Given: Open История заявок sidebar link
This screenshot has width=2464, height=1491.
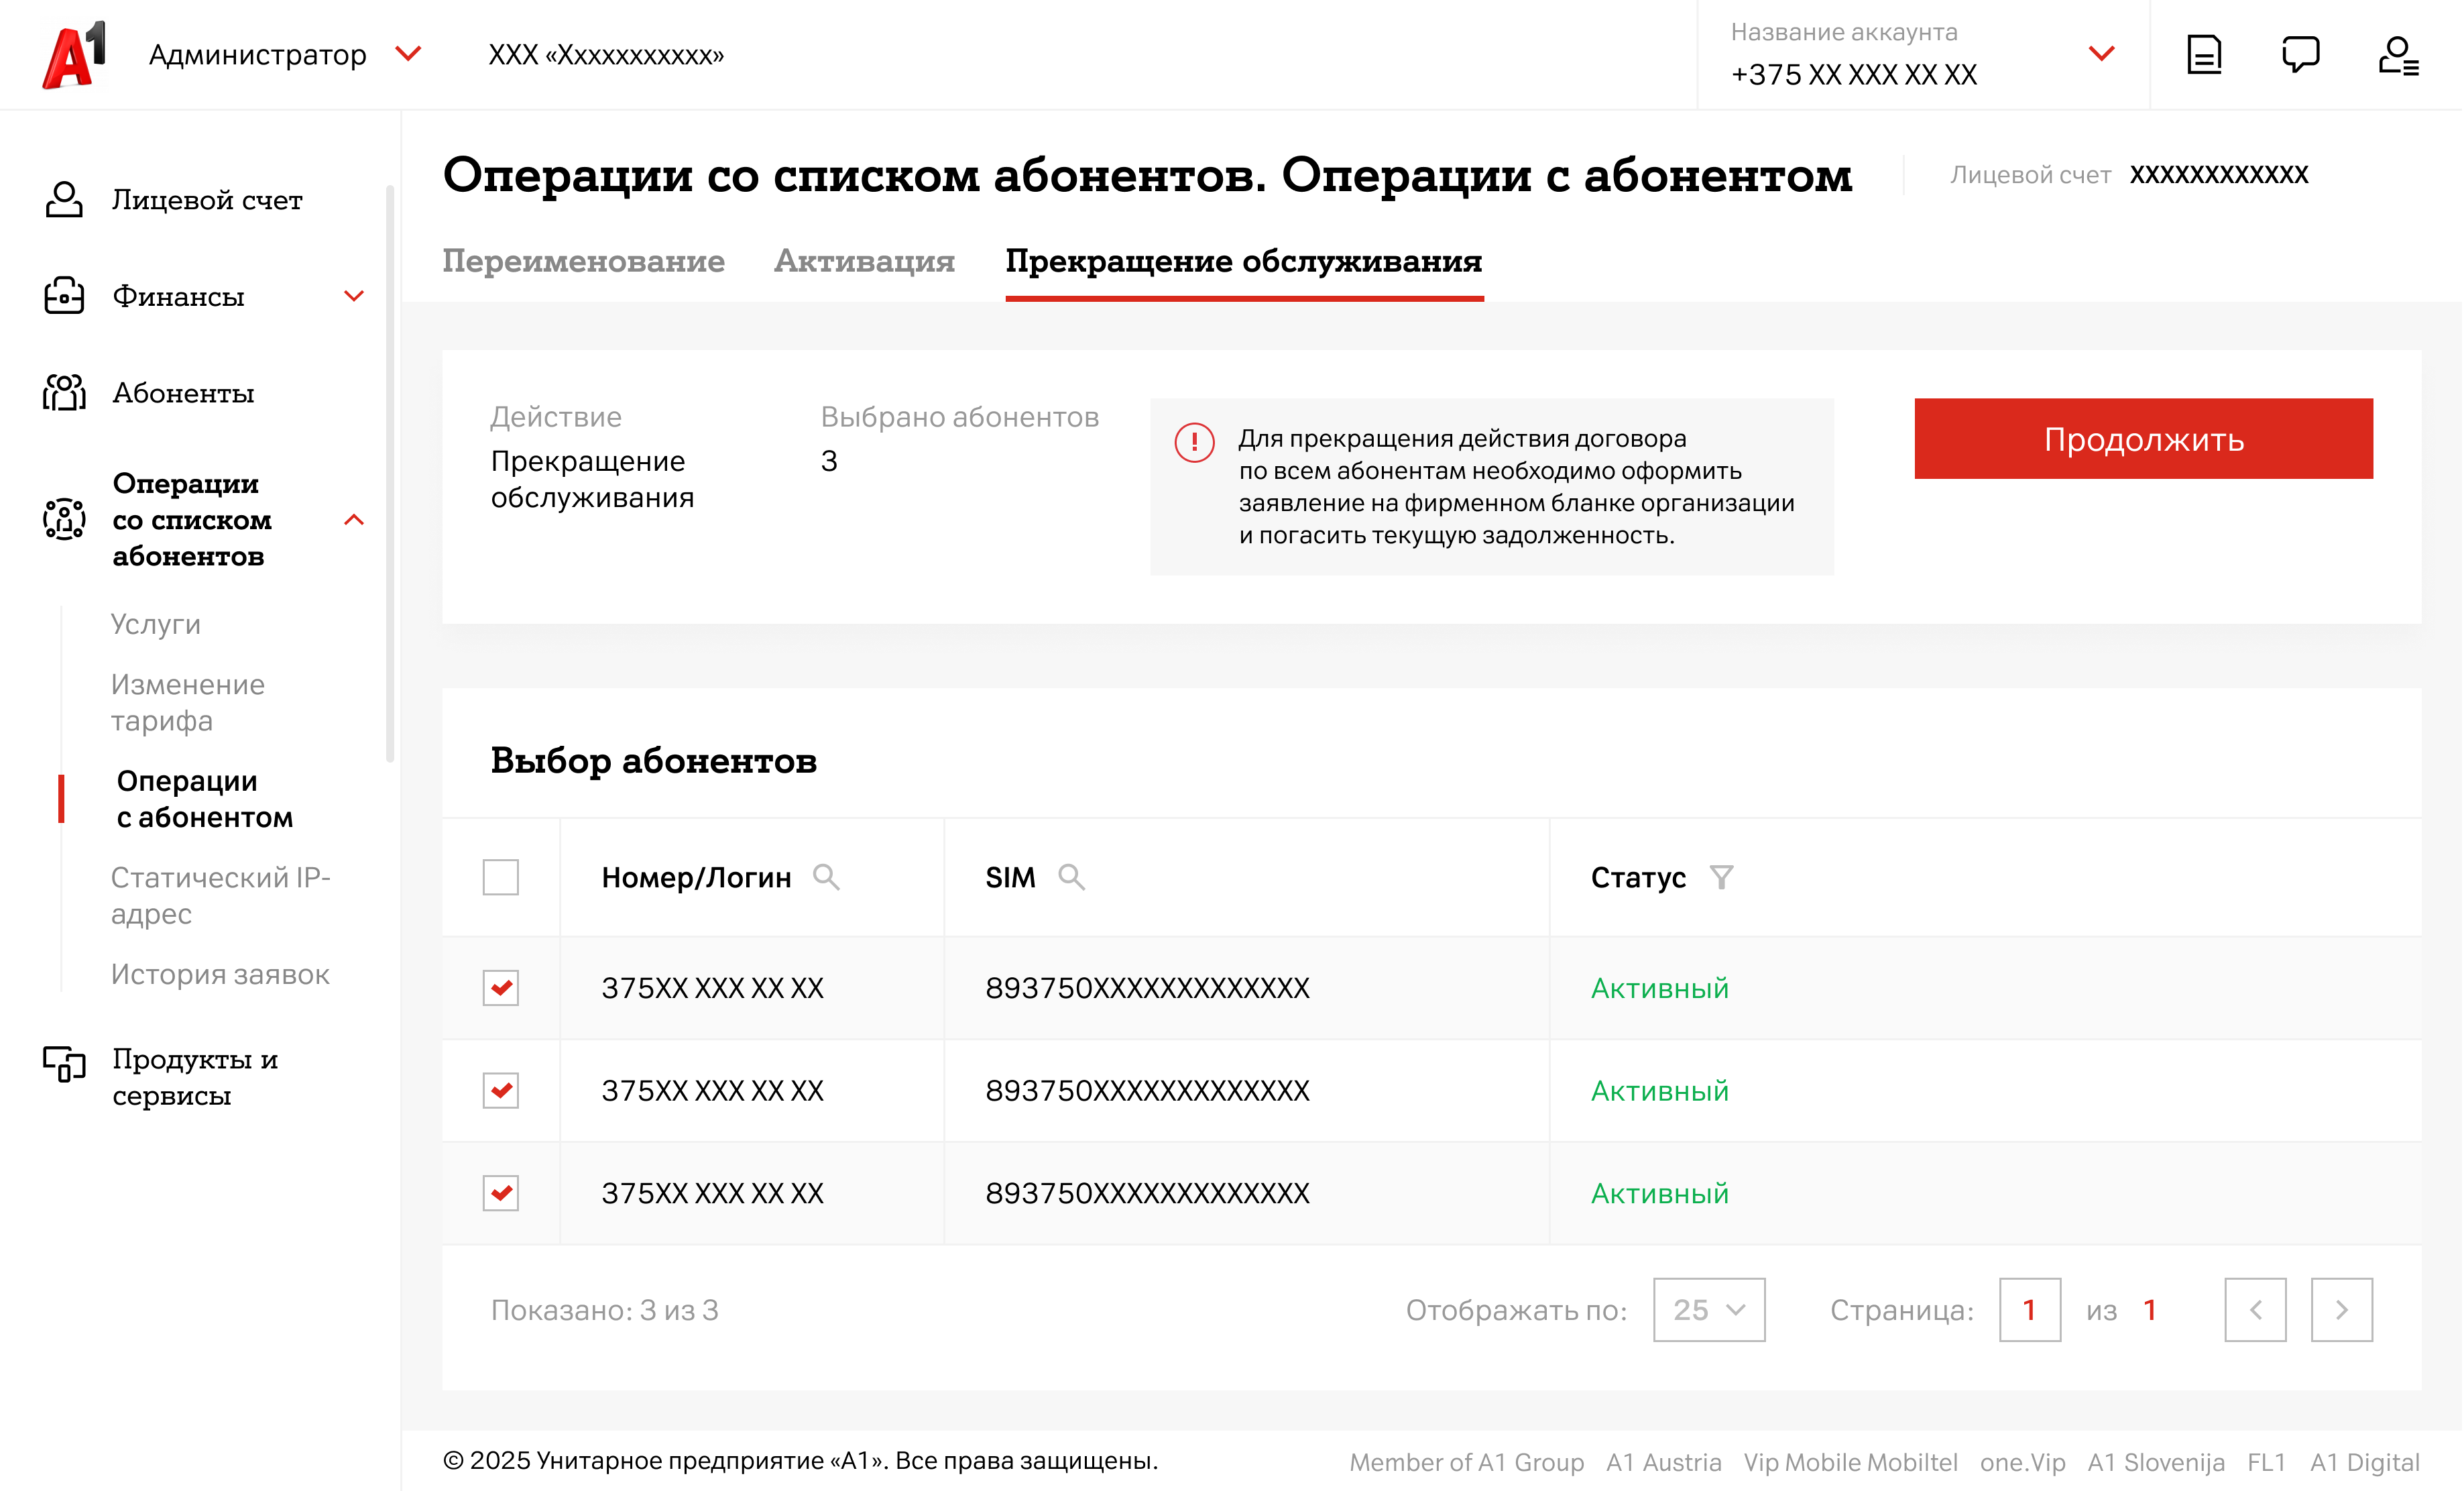Looking at the screenshot, I should (220, 974).
